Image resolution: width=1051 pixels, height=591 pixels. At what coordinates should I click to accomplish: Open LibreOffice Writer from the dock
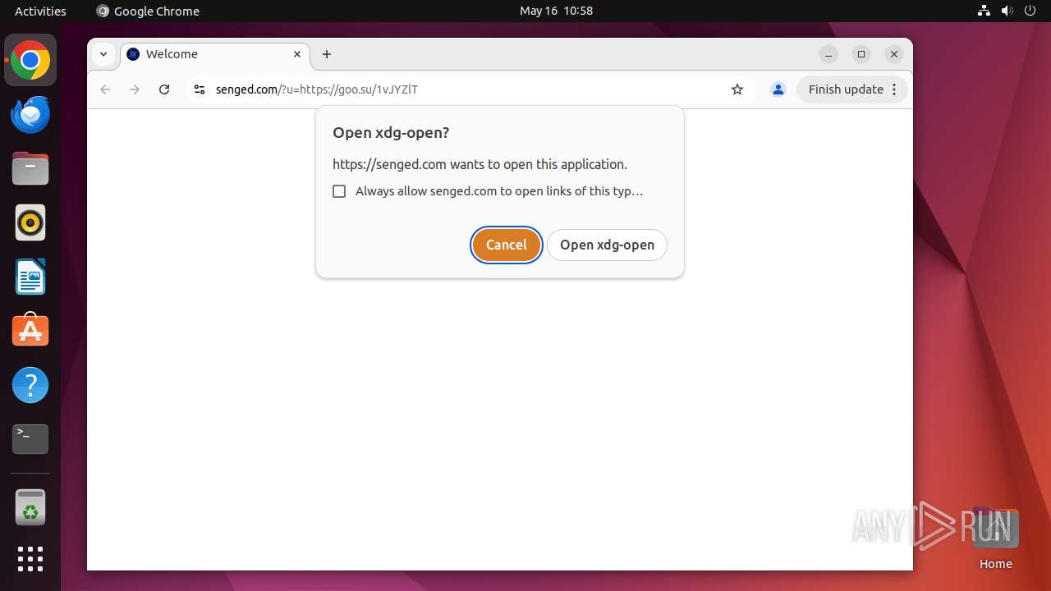(30, 277)
